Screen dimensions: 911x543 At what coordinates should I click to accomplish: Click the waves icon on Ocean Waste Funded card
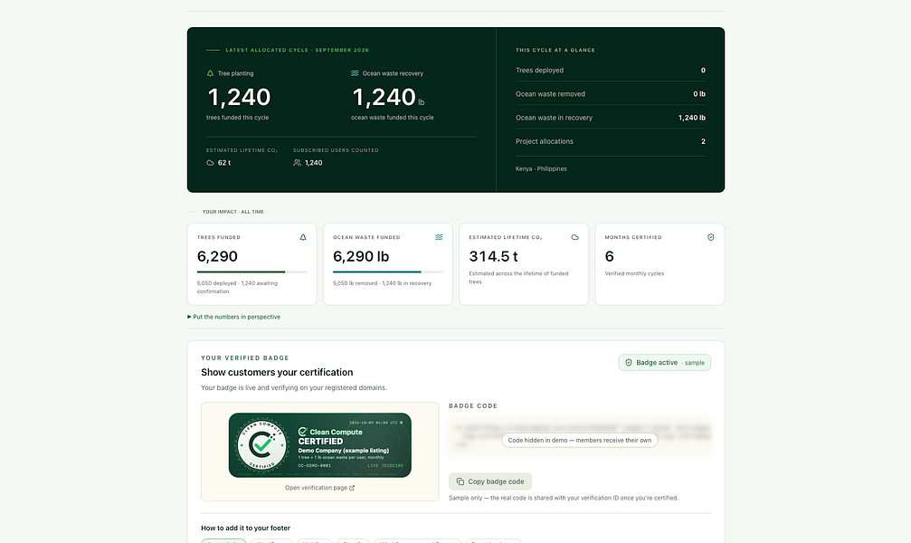point(439,237)
